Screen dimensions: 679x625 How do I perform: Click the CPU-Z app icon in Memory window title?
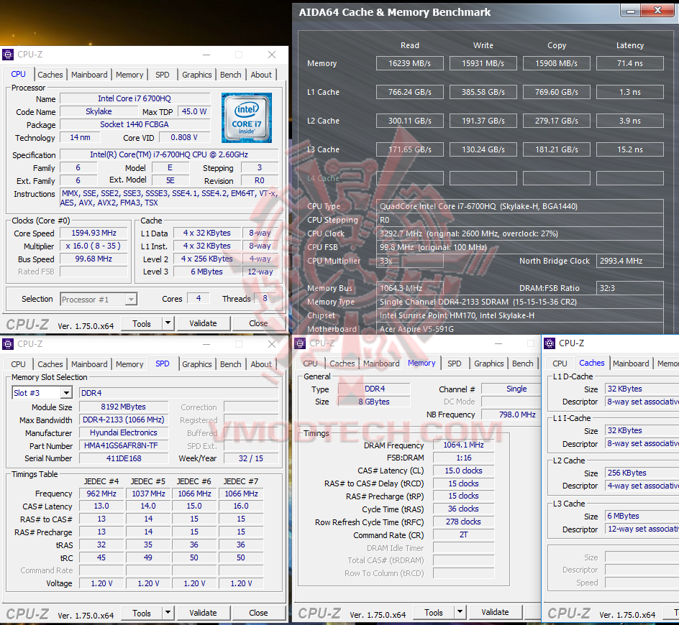[x=300, y=343]
